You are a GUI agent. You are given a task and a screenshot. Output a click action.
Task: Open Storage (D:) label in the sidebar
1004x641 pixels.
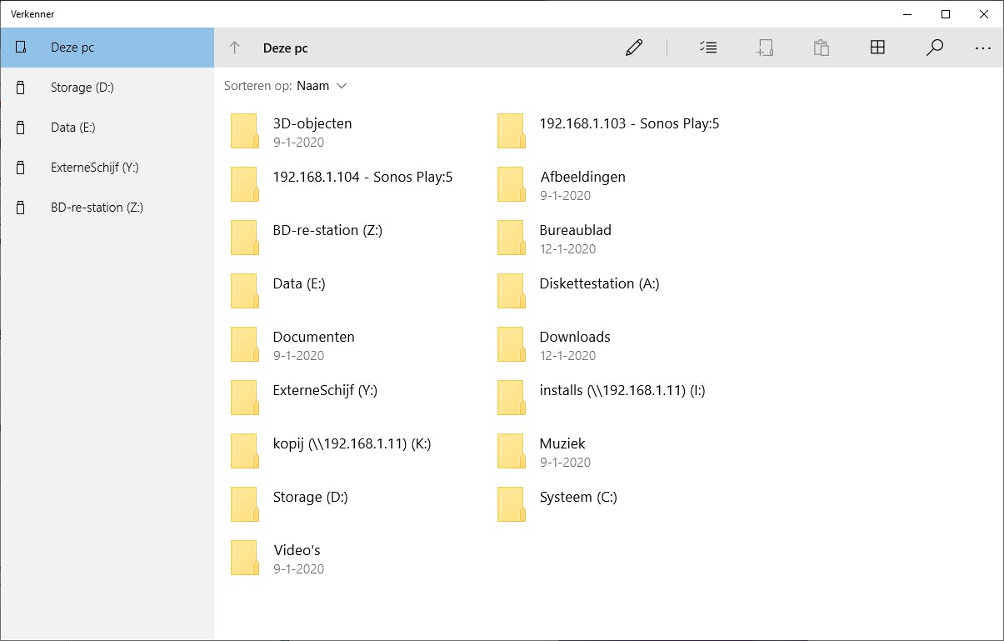pyautogui.click(x=82, y=88)
